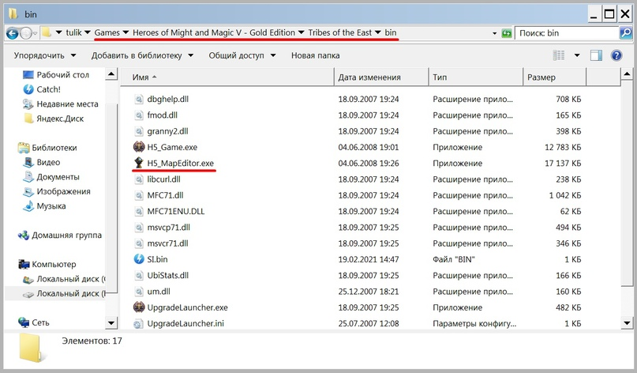The image size is (637, 373).
Task: Click file list scrollbar up arrow
Action: pos(627,74)
